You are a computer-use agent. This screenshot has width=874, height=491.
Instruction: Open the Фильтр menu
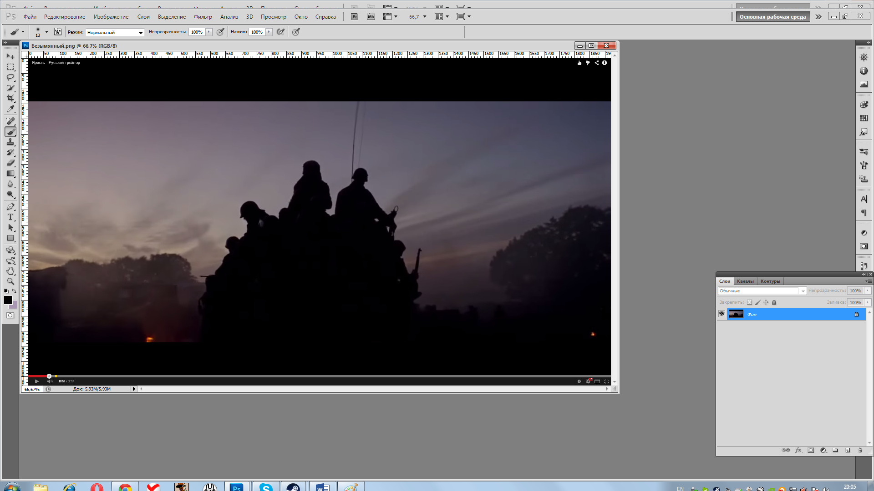pos(203,17)
